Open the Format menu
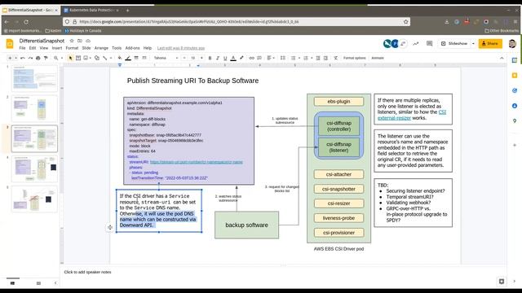This screenshot has height=293, width=522. (72, 48)
